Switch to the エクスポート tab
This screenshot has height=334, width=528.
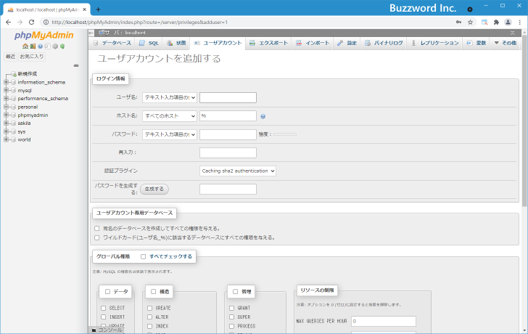coord(268,43)
